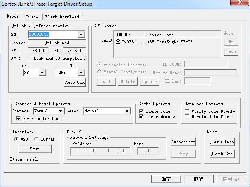The height and width of the screenshot is (187, 250).
Task: Choose the Manual Configuration radio option
Action: tap(100, 72)
